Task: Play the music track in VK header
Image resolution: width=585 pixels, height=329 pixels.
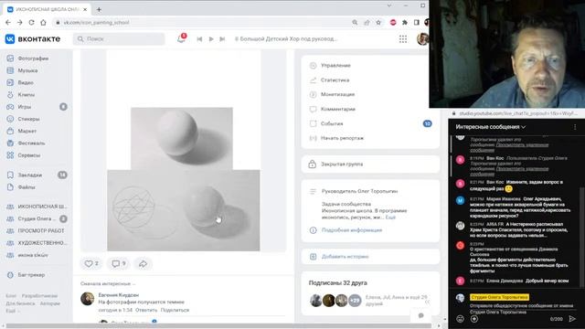Action: 211,38
